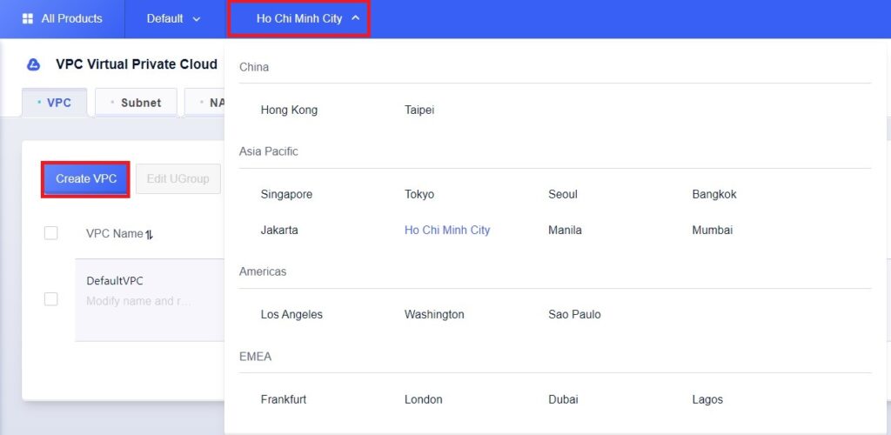Choose the Hong Kong region
Image resolution: width=891 pixels, height=435 pixels.
289,110
